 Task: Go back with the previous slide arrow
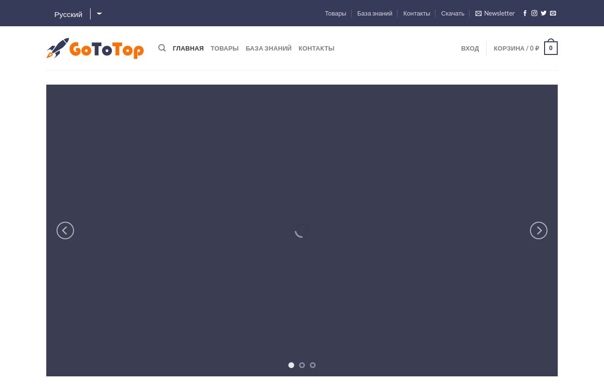(65, 230)
